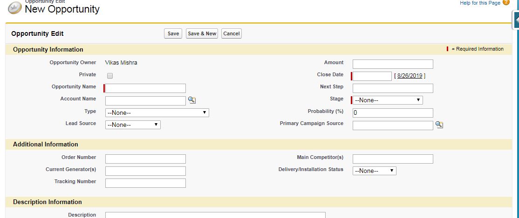This screenshot has height=218, width=519.
Task: Focus the Order Number field
Action: coord(146,159)
